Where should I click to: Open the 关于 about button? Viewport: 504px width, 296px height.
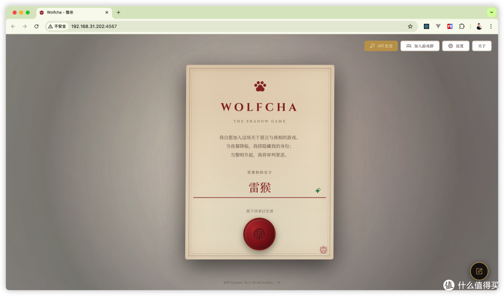(x=482, y=46)
